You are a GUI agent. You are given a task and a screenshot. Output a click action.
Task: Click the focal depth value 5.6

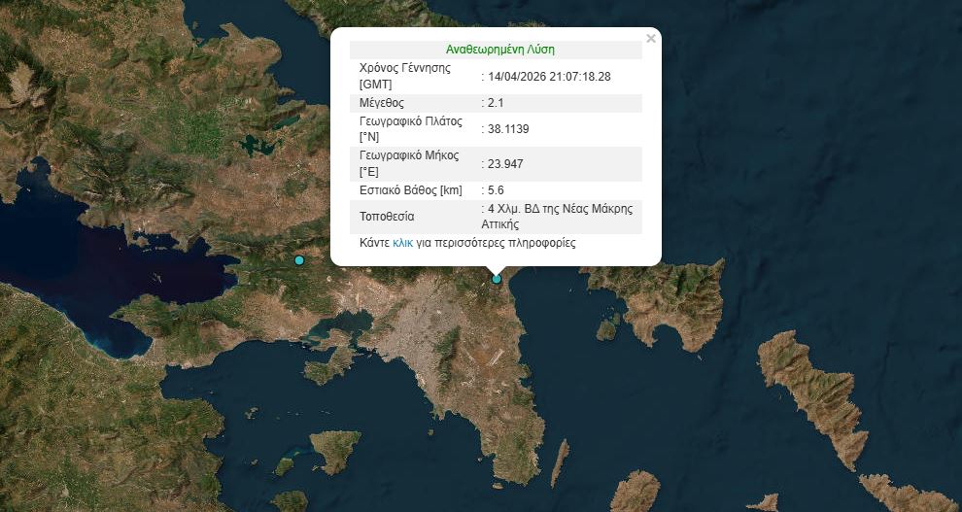pyautogui.click(x=495, y=190)
